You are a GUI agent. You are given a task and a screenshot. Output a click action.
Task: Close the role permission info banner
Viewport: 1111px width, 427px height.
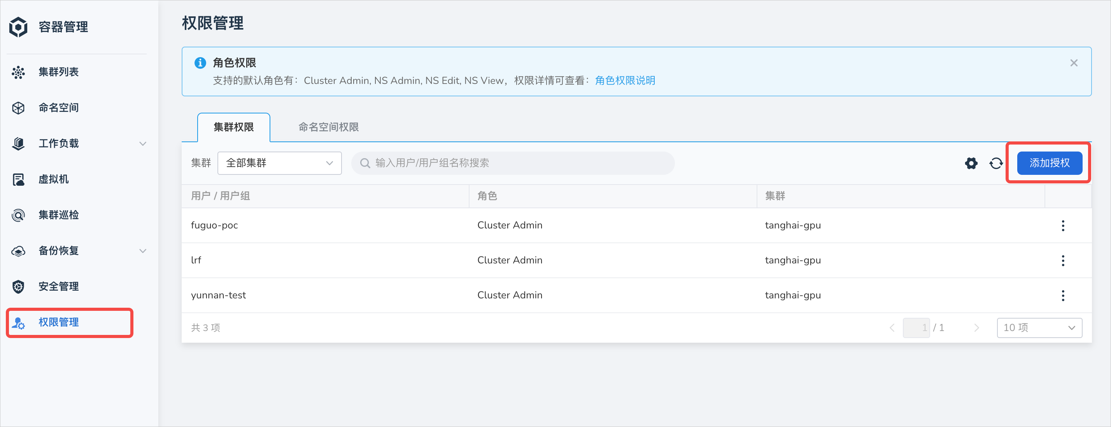coord(1074,63)
